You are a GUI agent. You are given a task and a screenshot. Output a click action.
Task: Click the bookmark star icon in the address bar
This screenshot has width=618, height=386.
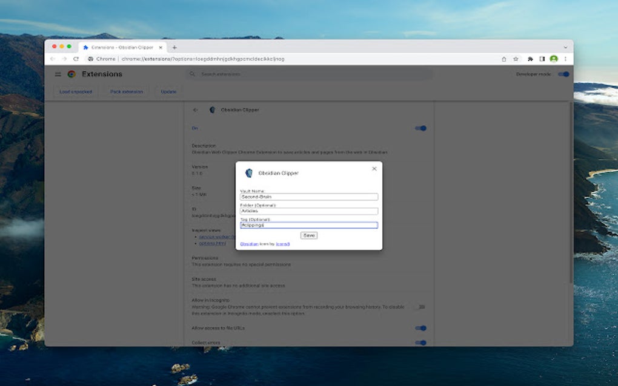pos(514,59)
